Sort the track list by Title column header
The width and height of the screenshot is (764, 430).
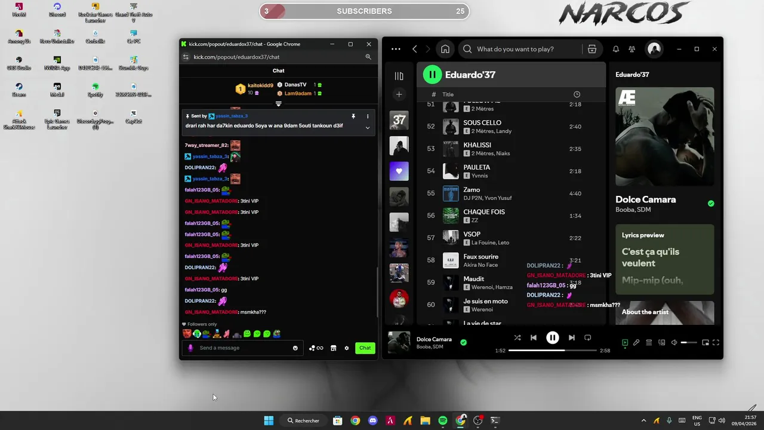click(448, 94)
